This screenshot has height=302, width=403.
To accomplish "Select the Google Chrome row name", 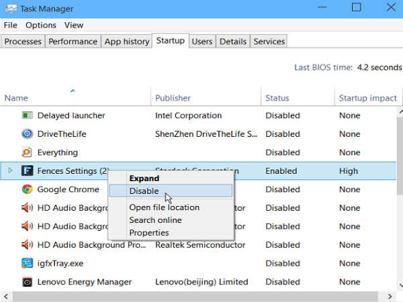I will [x=68, y=189].
